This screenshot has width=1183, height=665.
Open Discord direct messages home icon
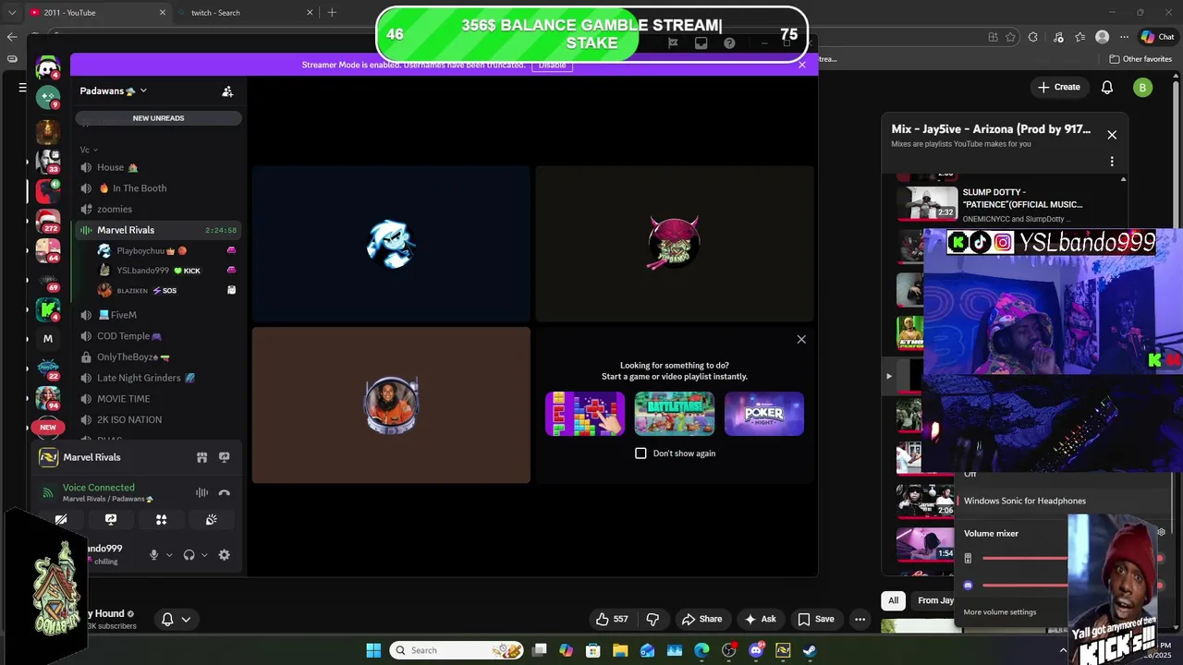point(48,67)
